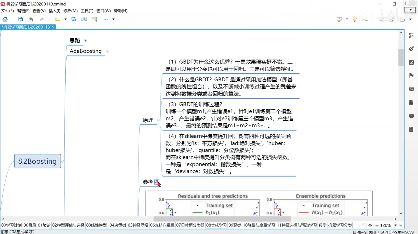
Task: Insert a summary bracket
Action: click(94, 19)
